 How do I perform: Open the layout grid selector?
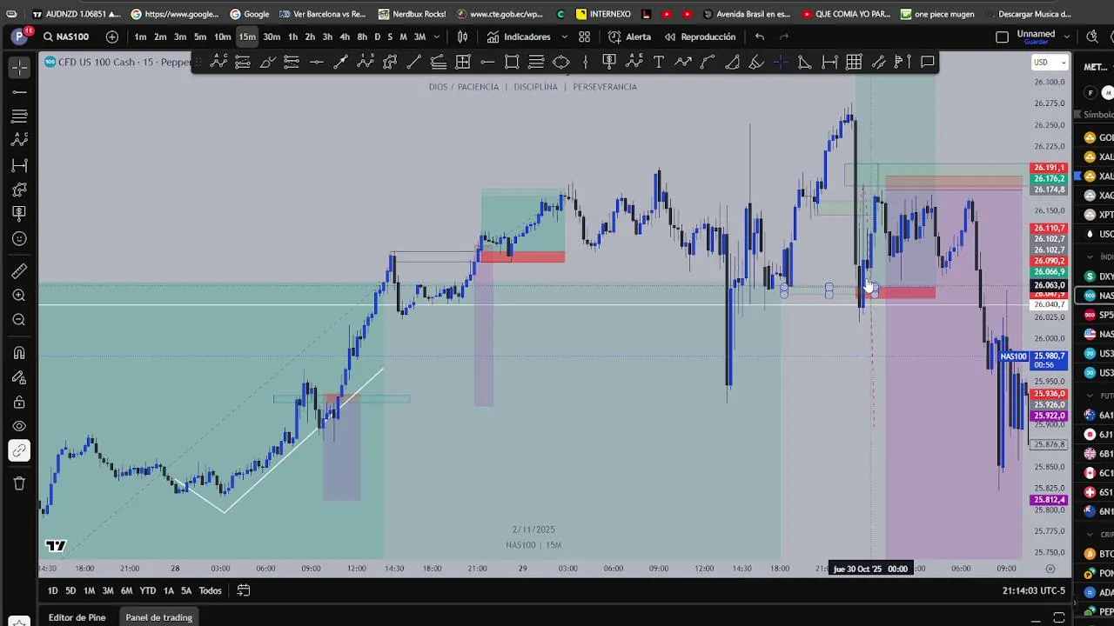point(585,37)
